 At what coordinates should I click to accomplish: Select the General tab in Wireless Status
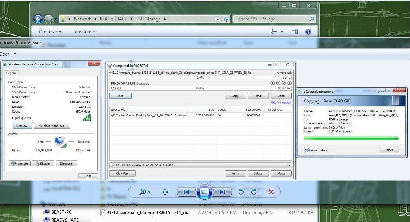point(11,73)
